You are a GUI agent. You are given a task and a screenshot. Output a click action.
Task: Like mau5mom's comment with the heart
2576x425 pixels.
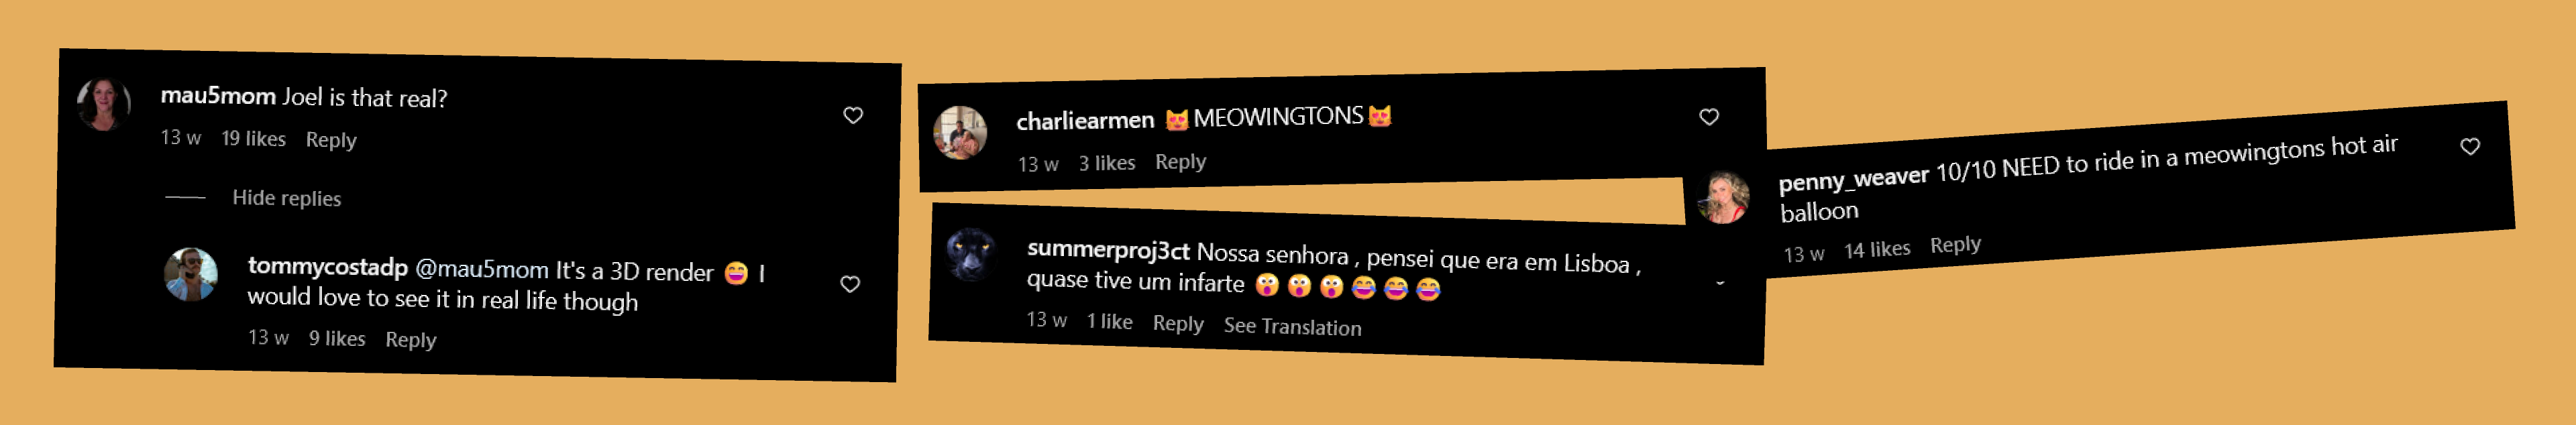click(x=853, y=115)
